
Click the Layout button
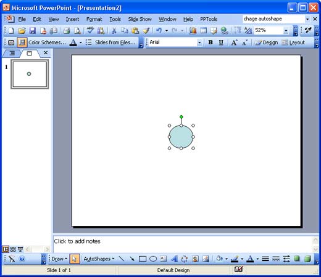293,42
